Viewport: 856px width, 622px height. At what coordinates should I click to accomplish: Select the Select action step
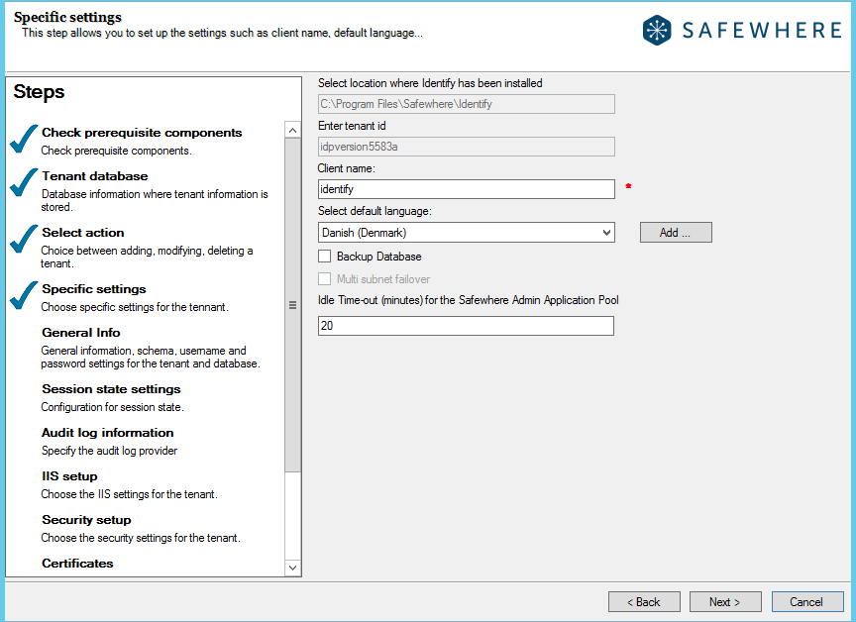[83, 233]
